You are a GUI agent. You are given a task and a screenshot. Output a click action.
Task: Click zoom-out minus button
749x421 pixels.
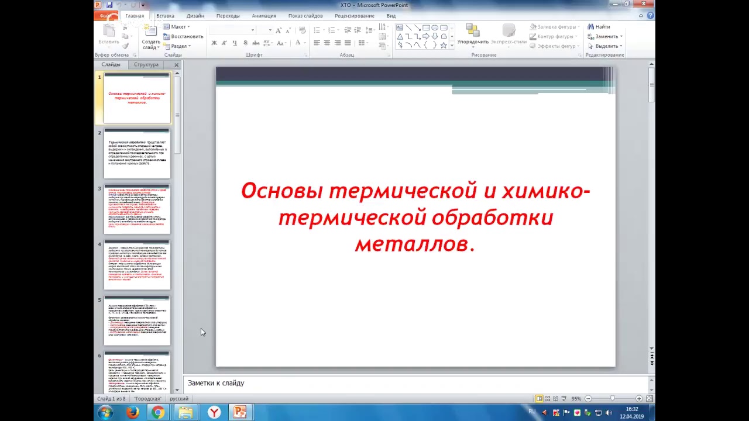point(588,399)
